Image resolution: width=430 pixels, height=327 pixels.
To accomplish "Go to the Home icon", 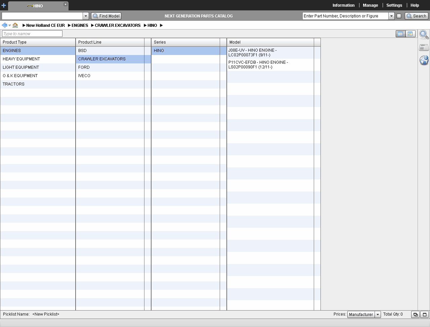I will (x=15, y=25).
